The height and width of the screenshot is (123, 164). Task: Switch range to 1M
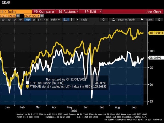click(x=15, y=20)
